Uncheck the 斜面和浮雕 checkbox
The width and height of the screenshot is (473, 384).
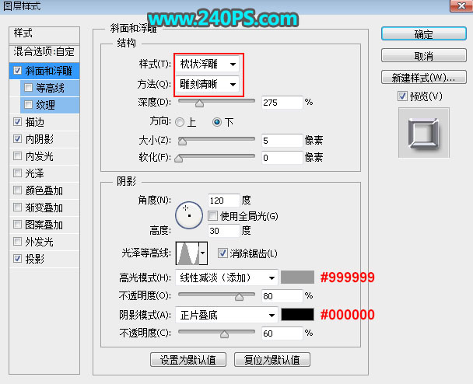click(x=17, y=71)
